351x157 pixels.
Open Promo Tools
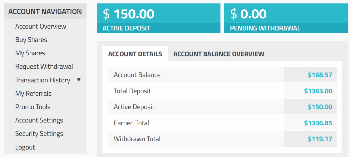click(33, 107)
